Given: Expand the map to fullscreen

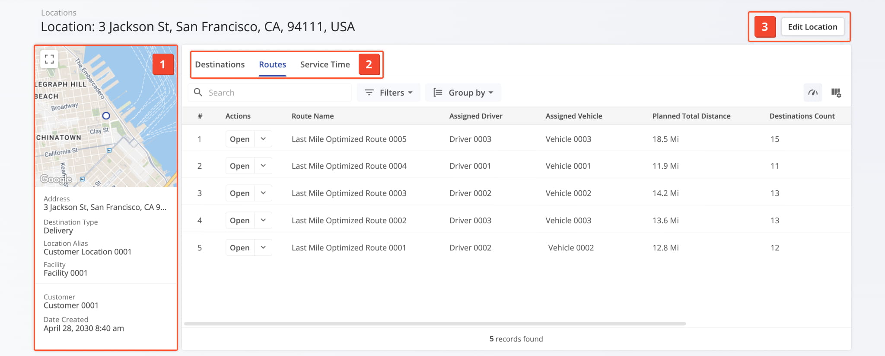Looking at the screenshot, I should click(x=49, y=59).
